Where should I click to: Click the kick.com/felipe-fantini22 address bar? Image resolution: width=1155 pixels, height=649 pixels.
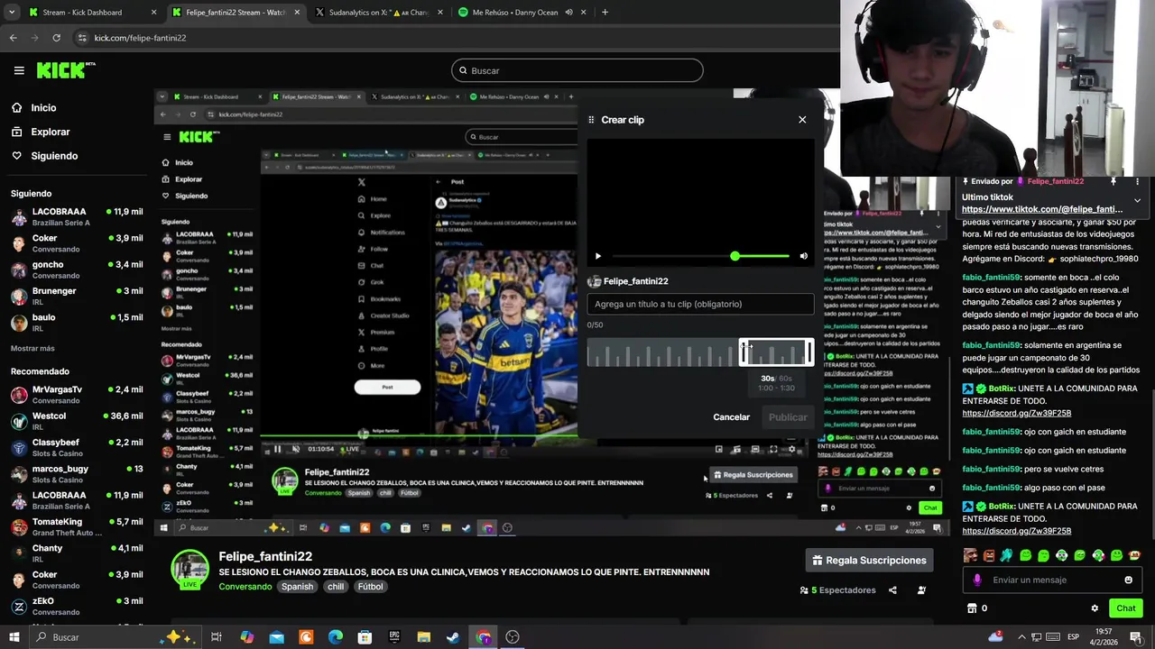pos(140,38)
